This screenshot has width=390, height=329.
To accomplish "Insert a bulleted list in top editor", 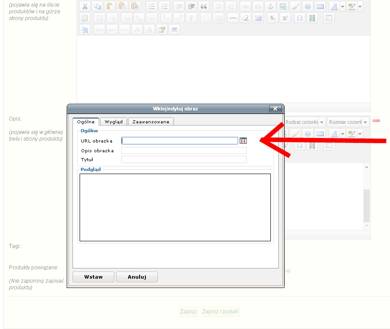I will coord(152,6).
